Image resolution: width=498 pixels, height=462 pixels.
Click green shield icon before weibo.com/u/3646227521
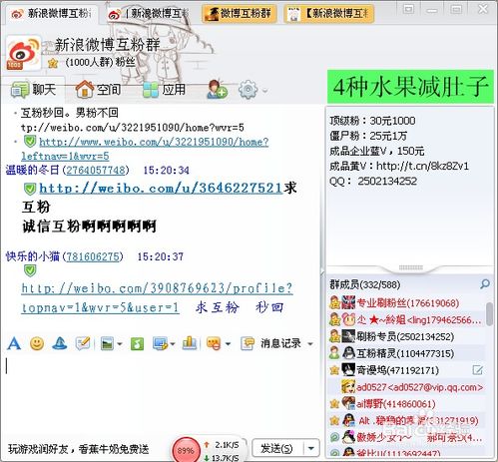[x=30, y=189]
